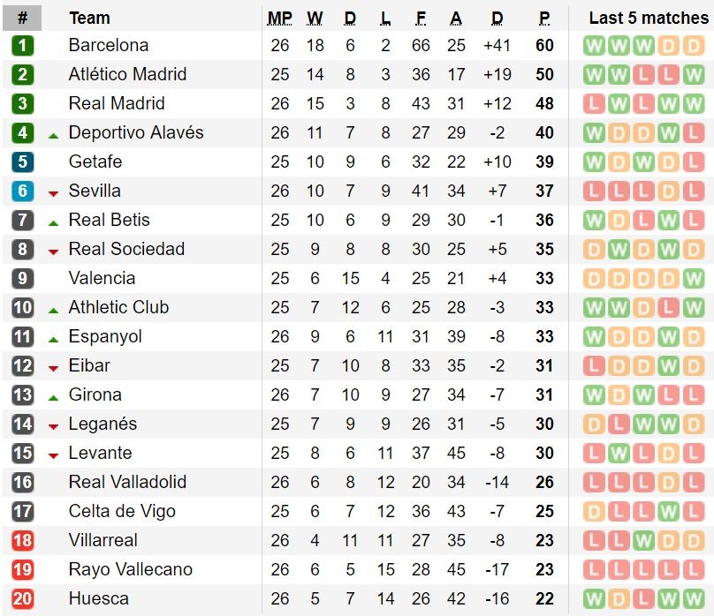Click Villarreal's red rank 18 badge
Viewport: 714px width, 616px height.
22,541
